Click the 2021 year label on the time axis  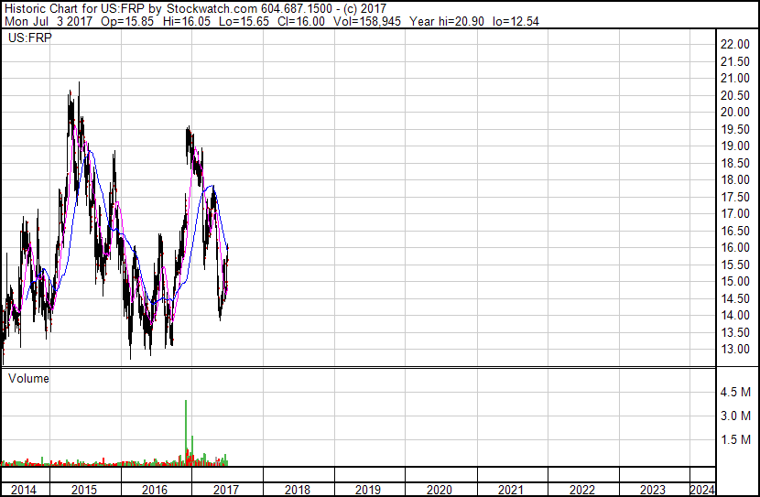pyautogui.click(x=511, y=490)
